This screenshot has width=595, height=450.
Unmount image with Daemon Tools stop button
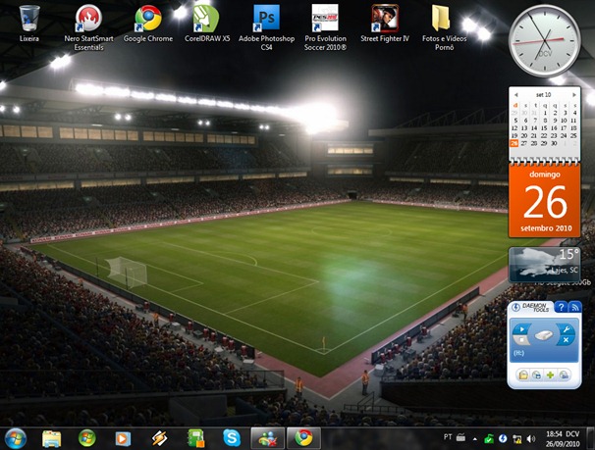tap(521, 340)
